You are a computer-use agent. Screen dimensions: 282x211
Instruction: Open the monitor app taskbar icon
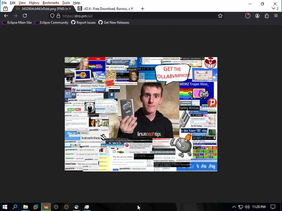tap(87, 207)
